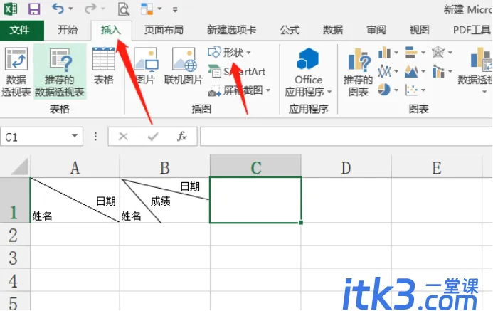
Task: Open the 视图 tab
Action: pos(420,30)
